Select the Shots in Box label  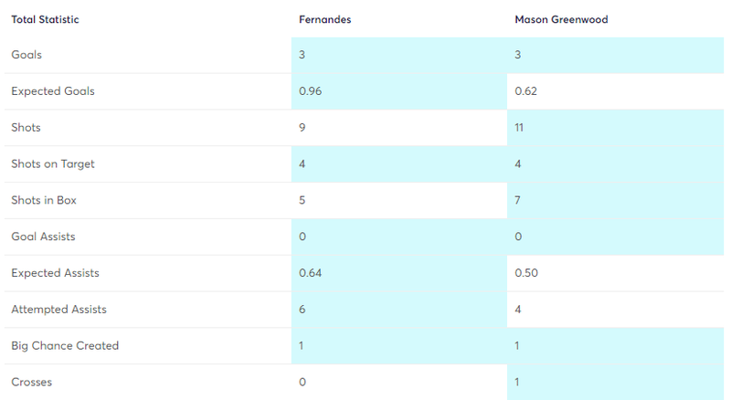point(44,200)
